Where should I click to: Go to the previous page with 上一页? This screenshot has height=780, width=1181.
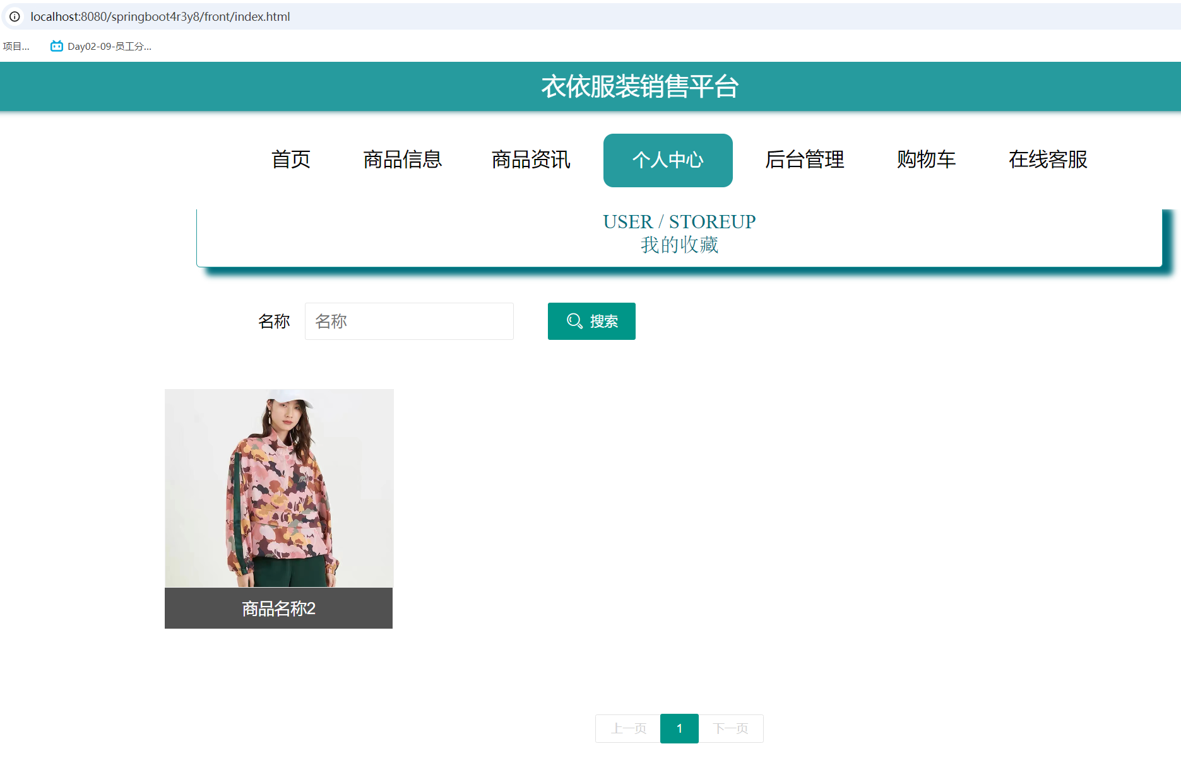[628, 728]
